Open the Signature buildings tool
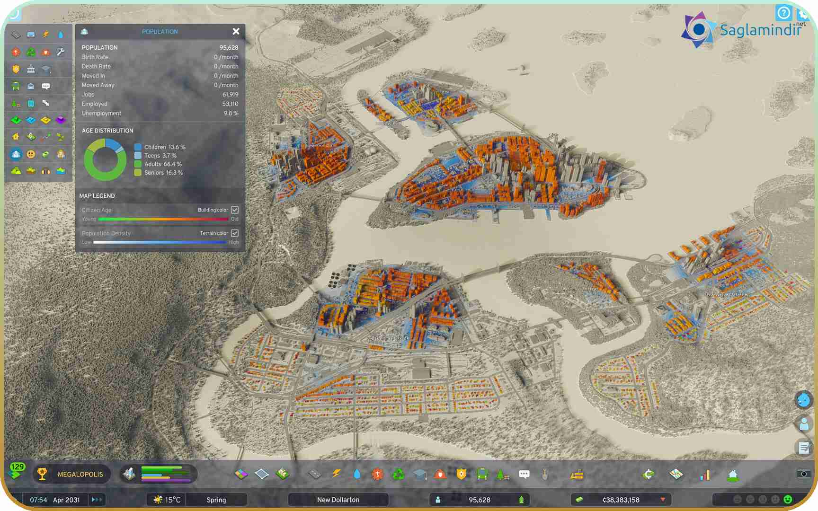Image resolution: width=818 pixels, height=511 pixels. tap(283, 474)
